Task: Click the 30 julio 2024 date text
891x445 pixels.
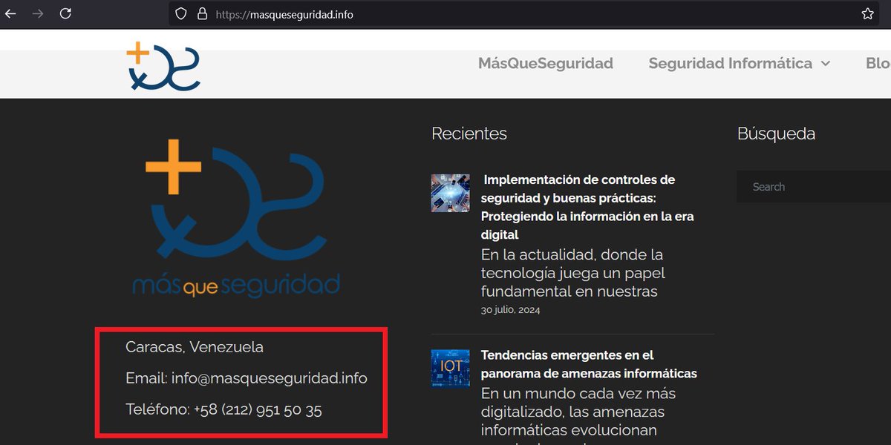Action: click(510, 309)
